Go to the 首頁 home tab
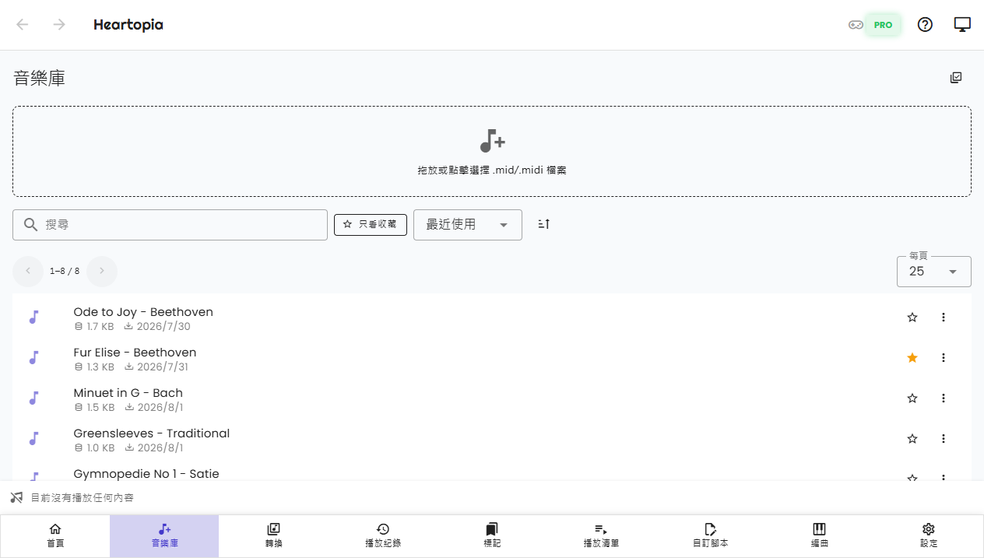The image size is (984, 558). tap(55, 535)
